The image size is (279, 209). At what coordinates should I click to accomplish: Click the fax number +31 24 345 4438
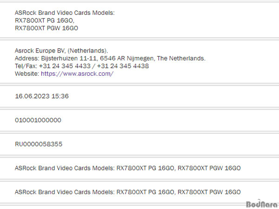click(x=123, y=66)
